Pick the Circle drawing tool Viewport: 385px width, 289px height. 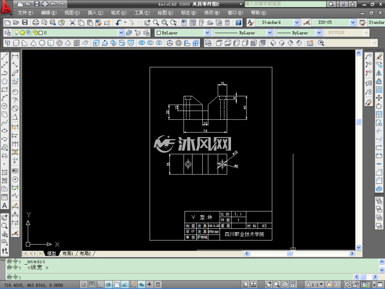(4, 106)
